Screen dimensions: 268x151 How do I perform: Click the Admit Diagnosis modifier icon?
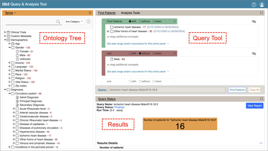(17, 97)
